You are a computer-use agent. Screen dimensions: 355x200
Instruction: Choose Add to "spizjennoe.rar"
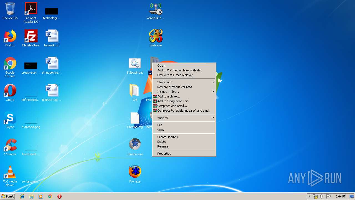[184, 101]
